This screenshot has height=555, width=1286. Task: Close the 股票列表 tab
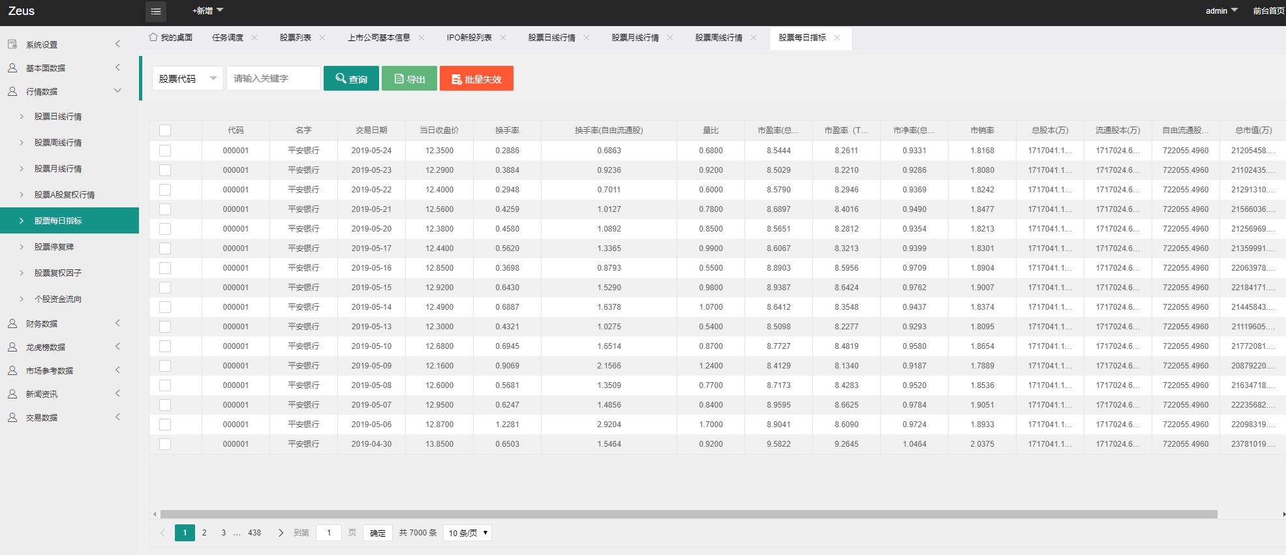click(322, 38)
